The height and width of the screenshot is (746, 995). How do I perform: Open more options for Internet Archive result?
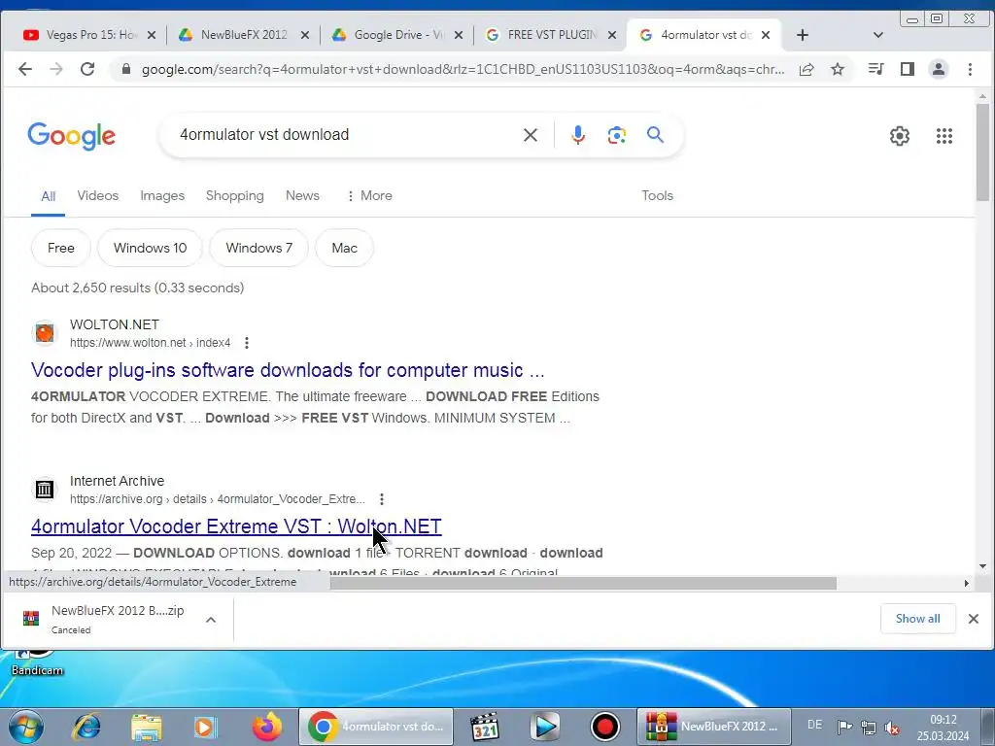click(x=381, y=499)
